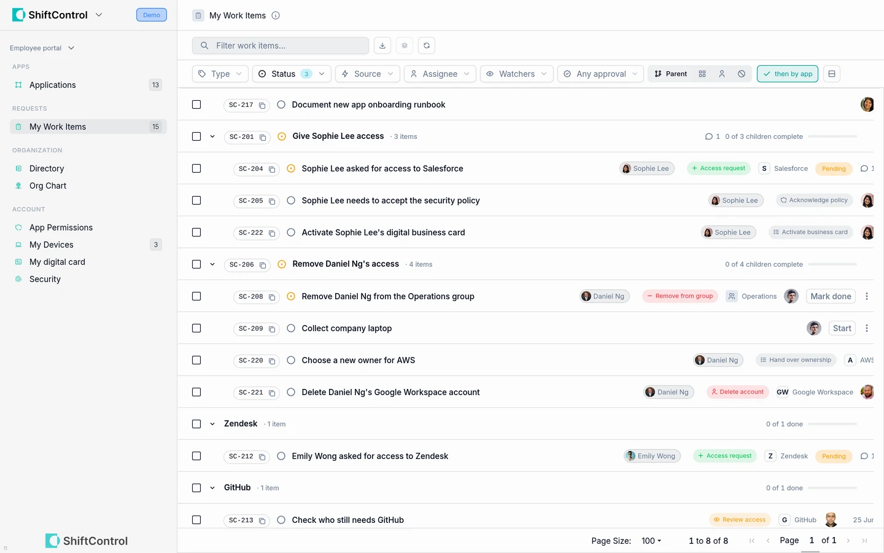Open more options for SC-208 row
The height and width of the screenshot is (553, 884).
[x=867, y=296]
